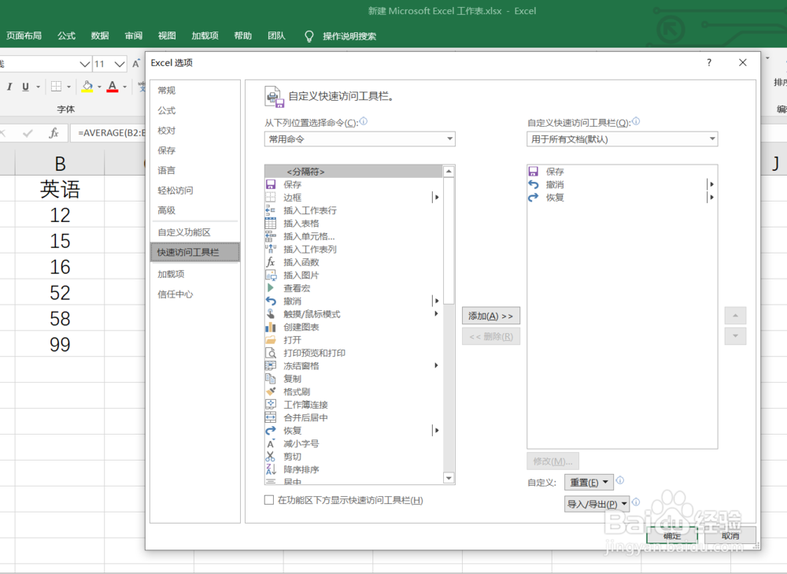Viewport: 787px width, 574px height.
Task: Choose the Open folder command icon
Action: tap(271, 340)
